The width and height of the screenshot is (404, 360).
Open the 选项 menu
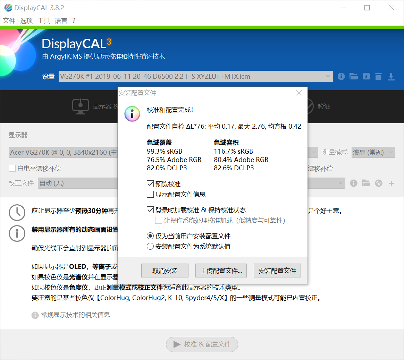pos(26,20)
